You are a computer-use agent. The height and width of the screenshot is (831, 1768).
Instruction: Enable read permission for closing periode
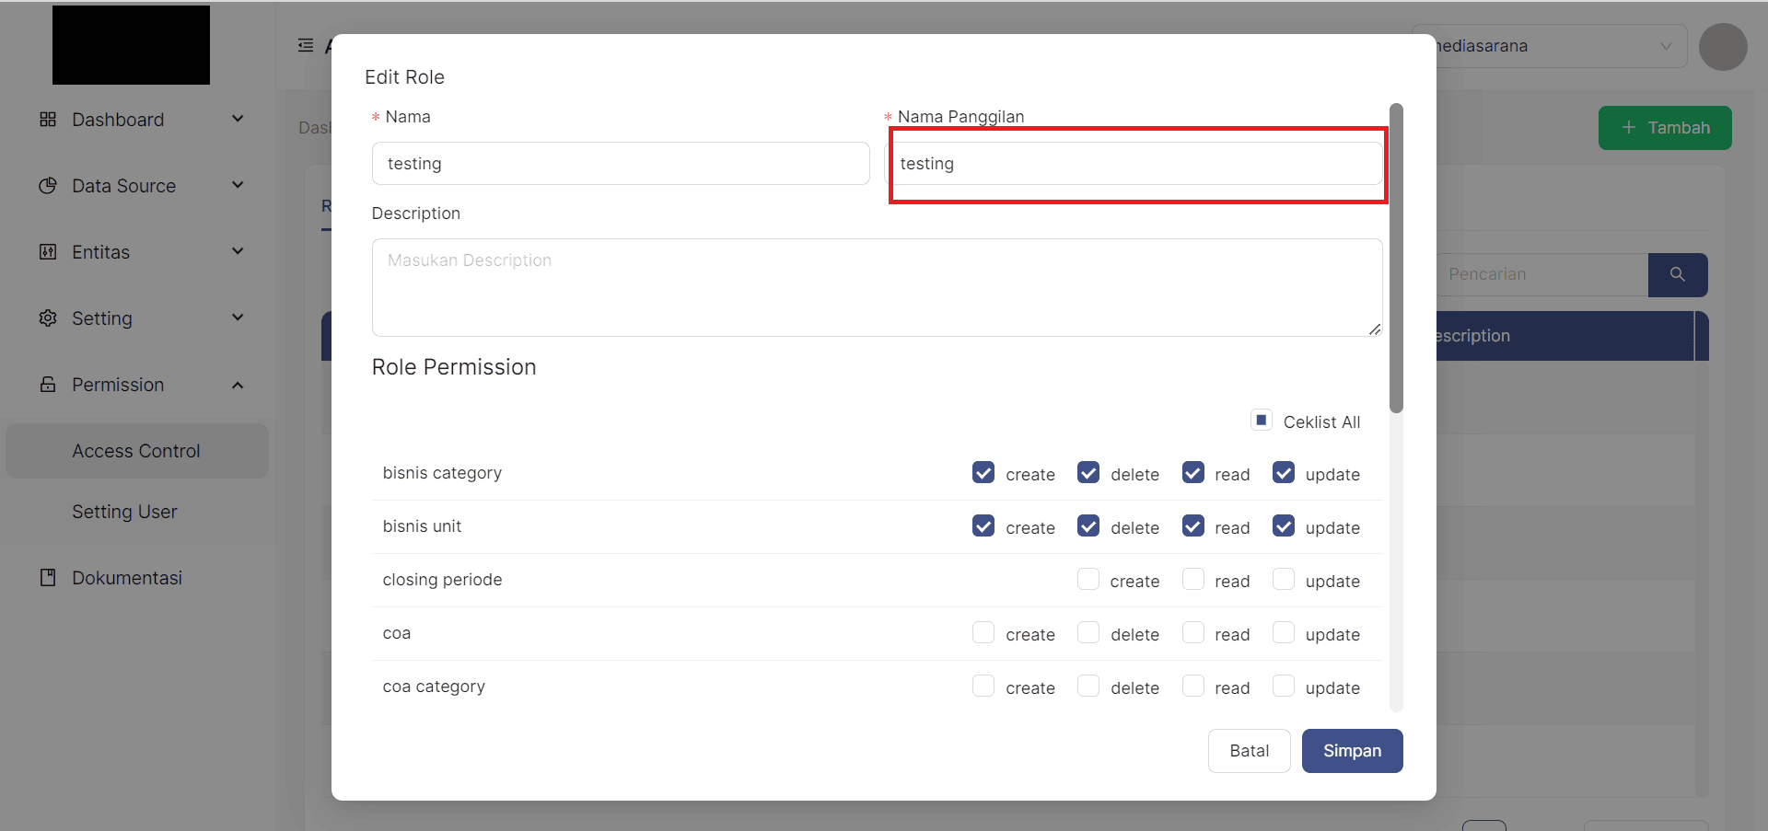(1193, 580)
